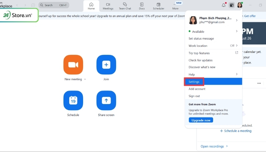Switch to the Meetings tab
The image size is (266, 152).
(108, 6)
